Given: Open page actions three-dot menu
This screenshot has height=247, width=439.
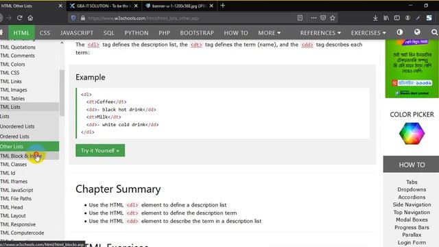Looking at the screenshot, I should click(313, 18).
